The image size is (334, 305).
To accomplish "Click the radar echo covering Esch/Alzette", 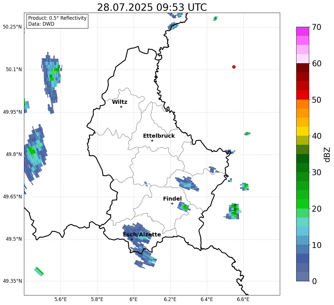I will click(138, 234).
